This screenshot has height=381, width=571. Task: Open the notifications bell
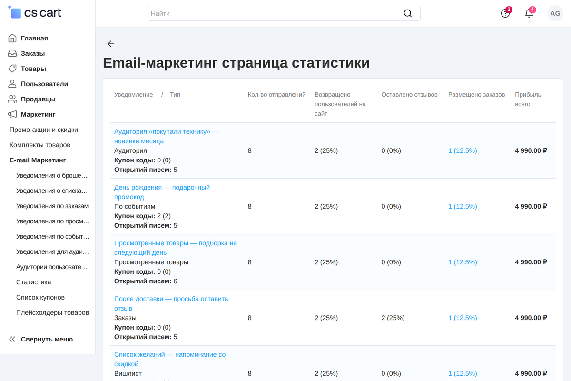coord(529,13)
